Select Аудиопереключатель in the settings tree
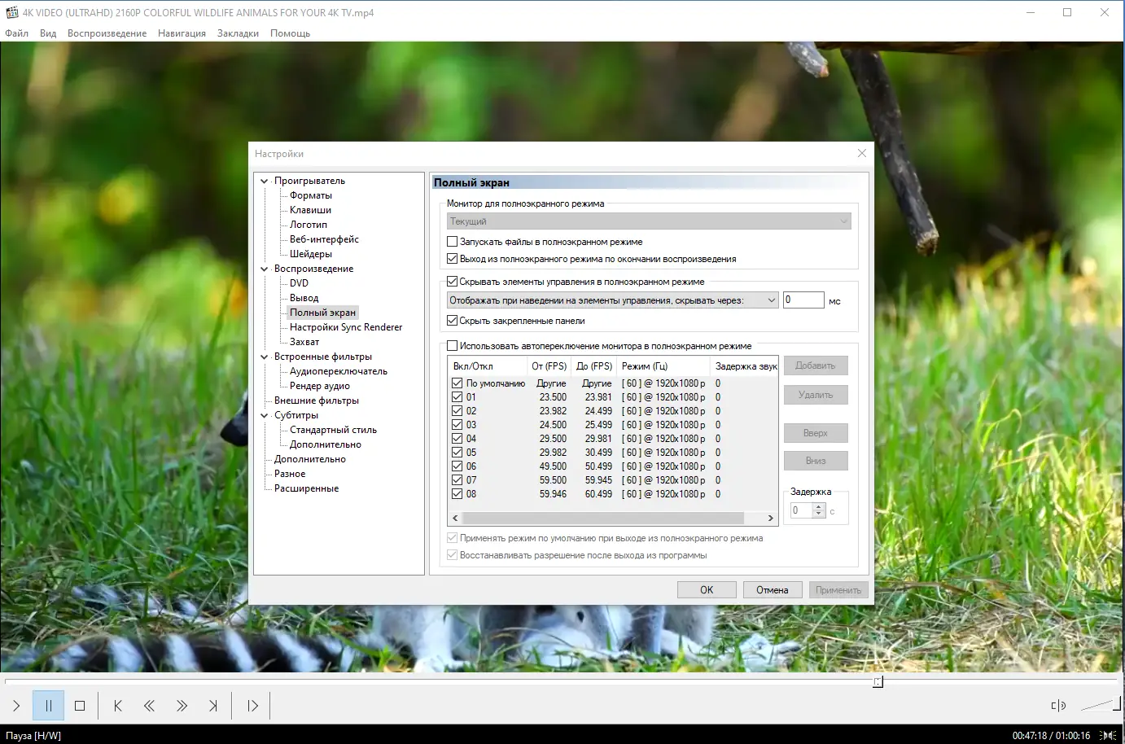Viewport: 1125px width, 744px height. click(339, 371)
